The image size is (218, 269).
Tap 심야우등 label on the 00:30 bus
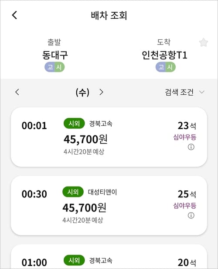click(x=184, y=206)
